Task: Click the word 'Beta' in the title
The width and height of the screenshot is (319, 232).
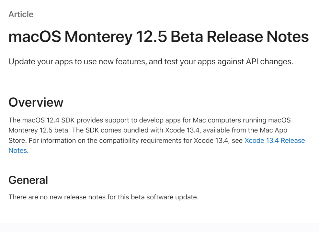Action: coord(187,37)
